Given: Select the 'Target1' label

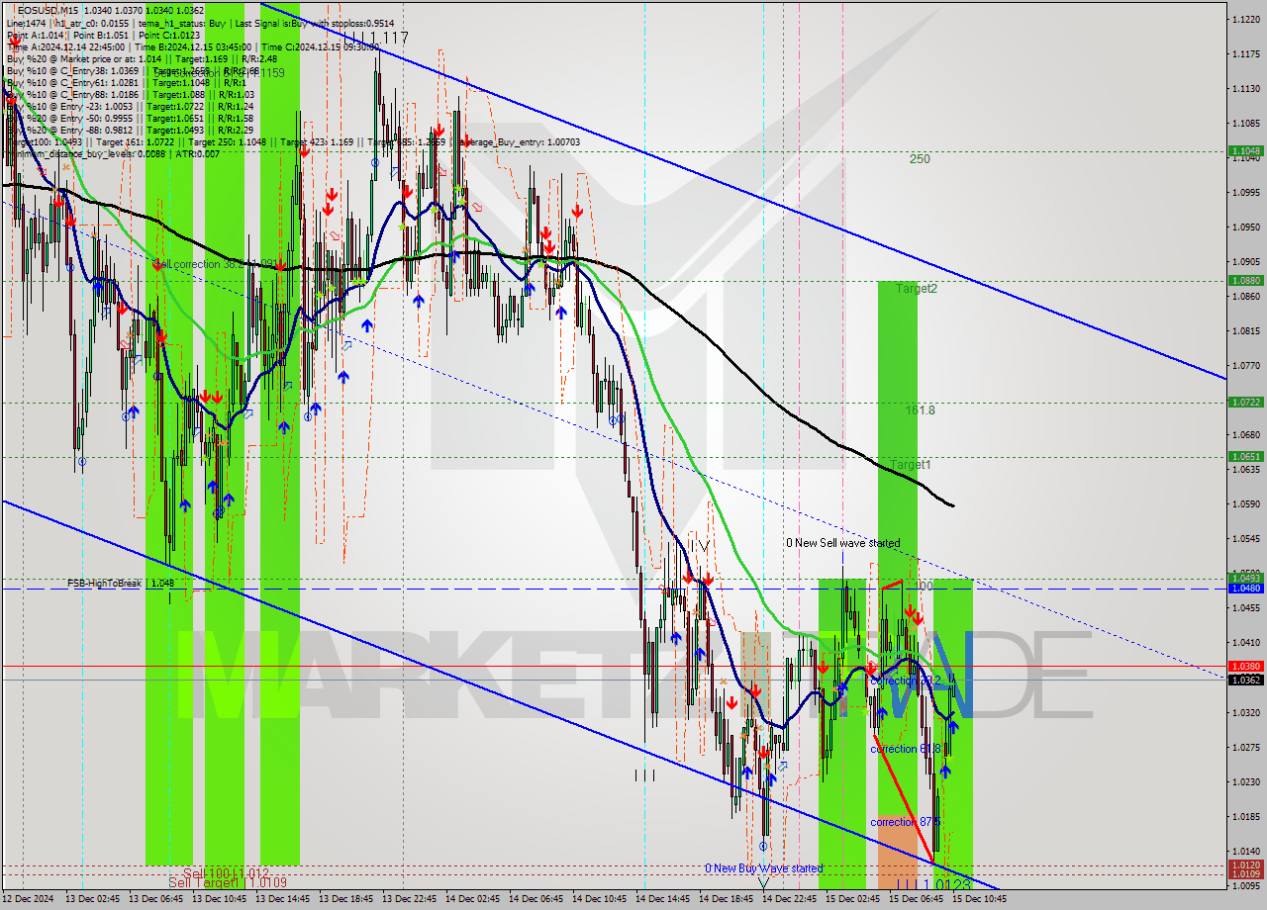Looking at the screenshot, I should click(x=910, y=464).
